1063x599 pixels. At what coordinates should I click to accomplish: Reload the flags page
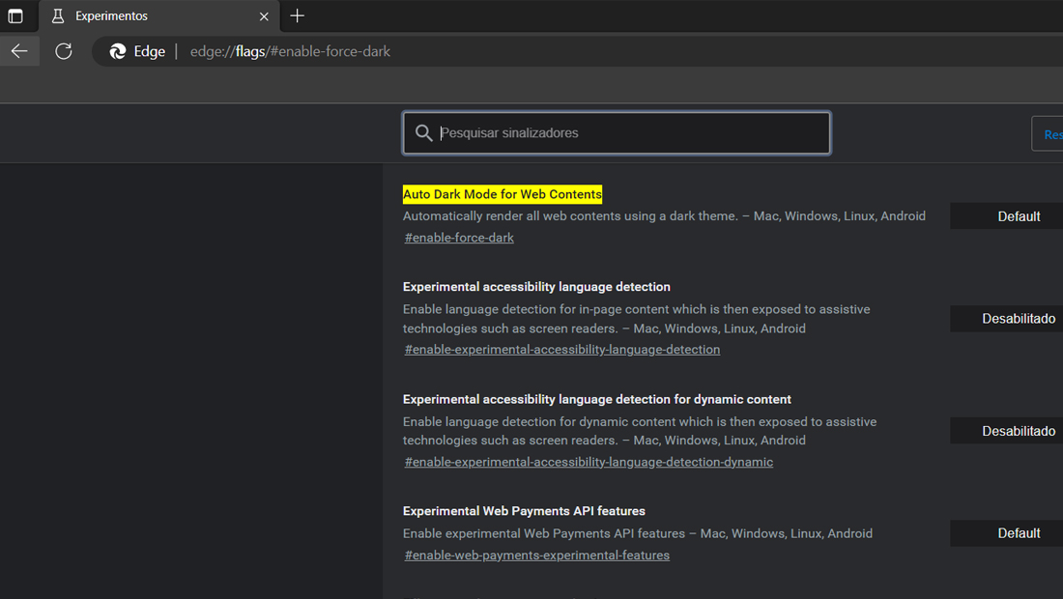click(x=64, y=51)
